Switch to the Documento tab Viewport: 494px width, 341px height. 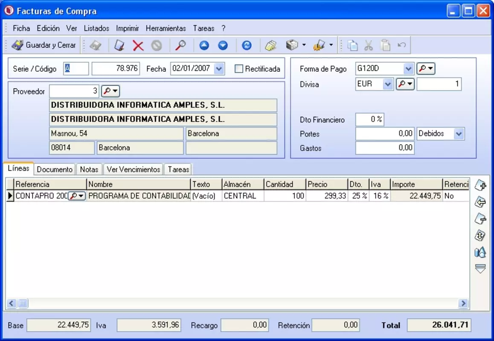[x=55, y=169]
